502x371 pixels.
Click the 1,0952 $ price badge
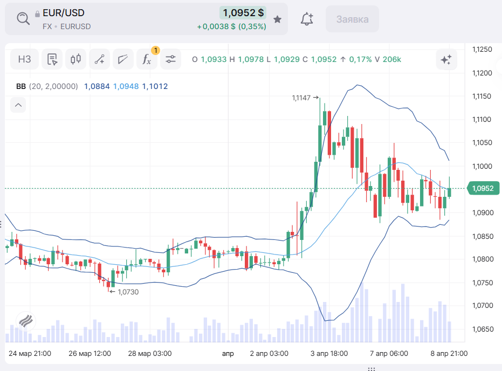(x=243, y=13)
